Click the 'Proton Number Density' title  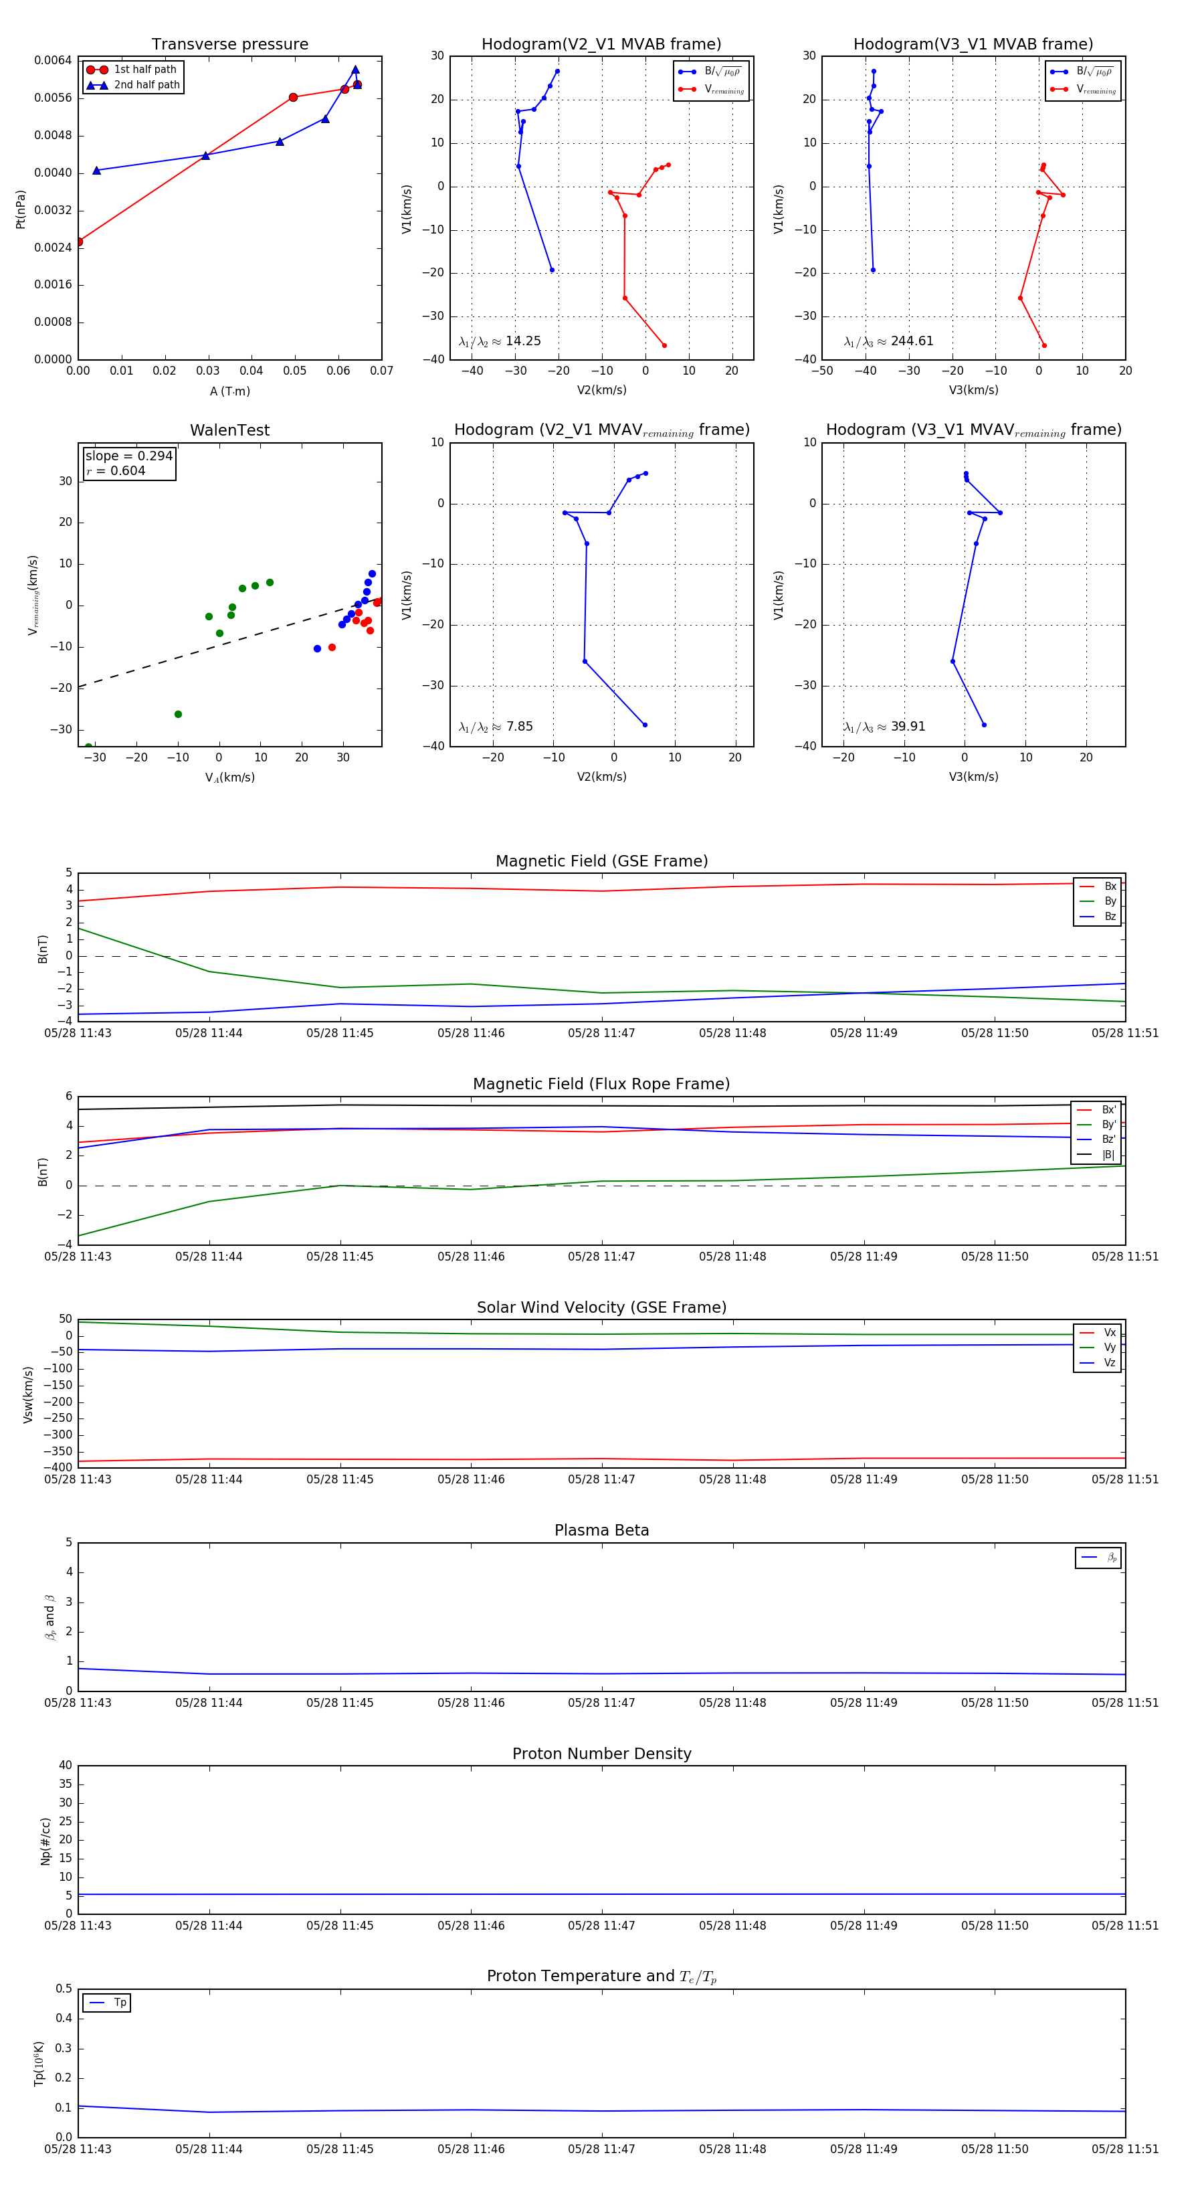(x=601, y=1754)
